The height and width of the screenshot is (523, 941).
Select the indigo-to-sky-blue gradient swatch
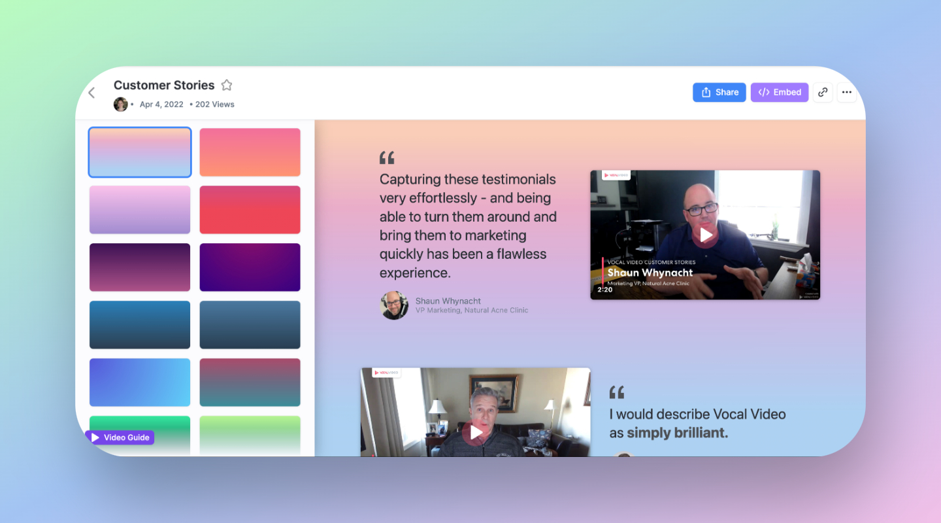[x=140, y=382]
